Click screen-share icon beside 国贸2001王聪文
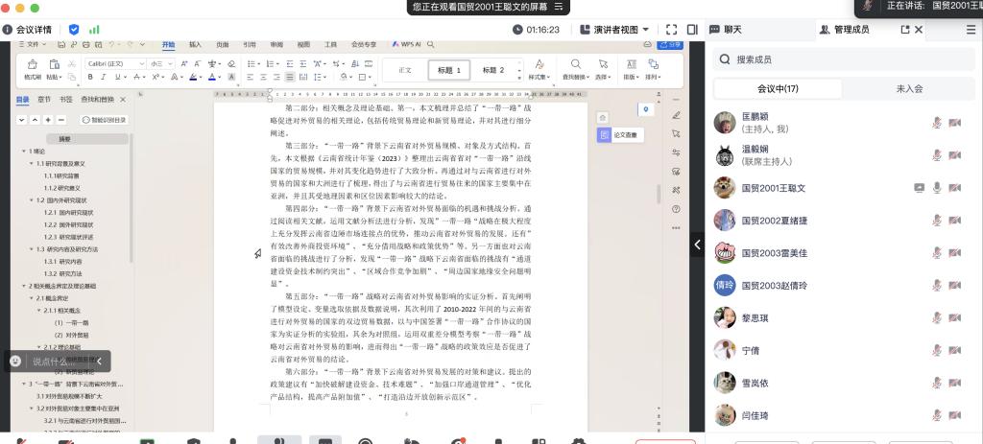 919,188
